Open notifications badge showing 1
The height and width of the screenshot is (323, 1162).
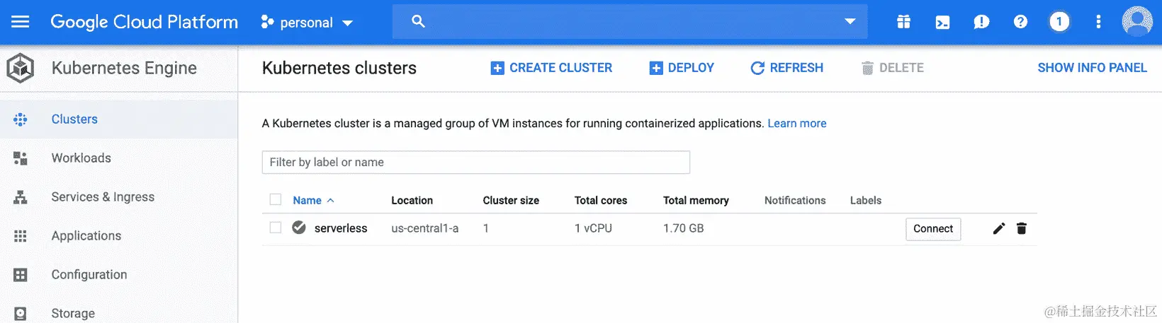click(1059, 22)
